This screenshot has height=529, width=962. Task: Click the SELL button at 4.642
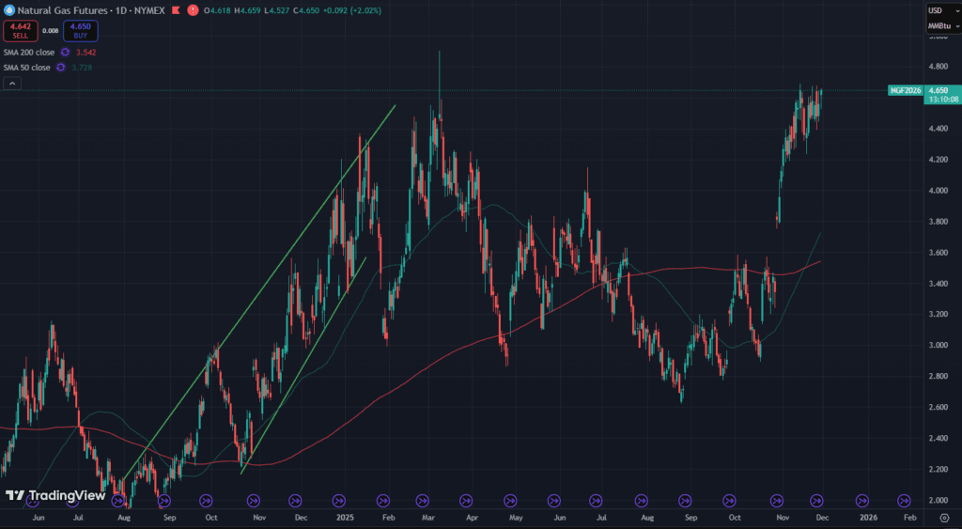click(19, 31)
